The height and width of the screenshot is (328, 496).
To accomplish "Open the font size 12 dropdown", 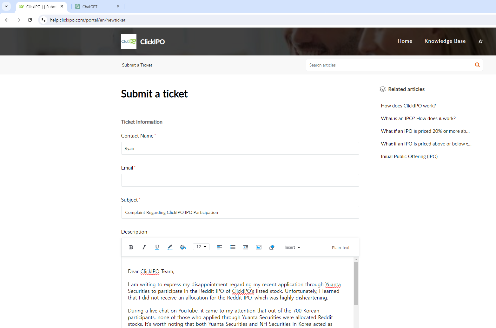I will [201, 247].
